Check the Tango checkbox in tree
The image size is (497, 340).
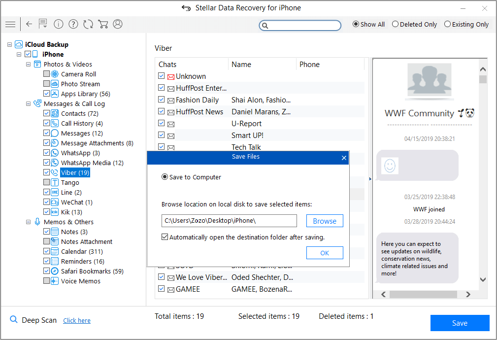click(46, 182)
